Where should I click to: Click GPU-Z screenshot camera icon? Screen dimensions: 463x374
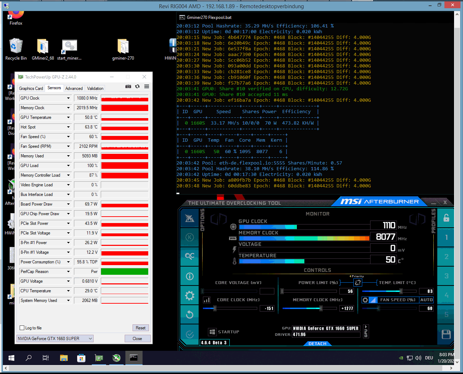tap(128, 86)
